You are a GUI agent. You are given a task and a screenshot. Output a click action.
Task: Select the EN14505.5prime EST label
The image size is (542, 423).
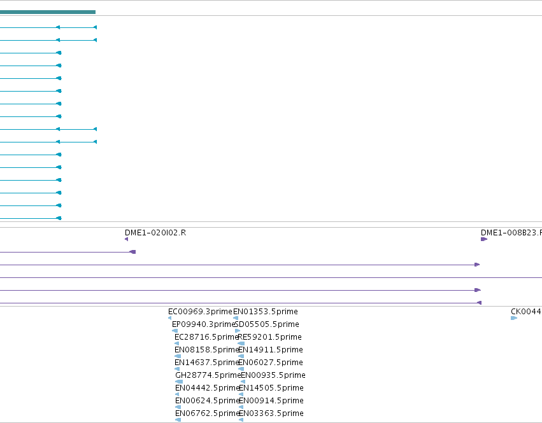(271, 388)
